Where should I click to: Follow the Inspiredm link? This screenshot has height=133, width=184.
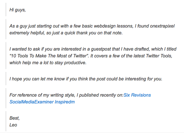65,102
